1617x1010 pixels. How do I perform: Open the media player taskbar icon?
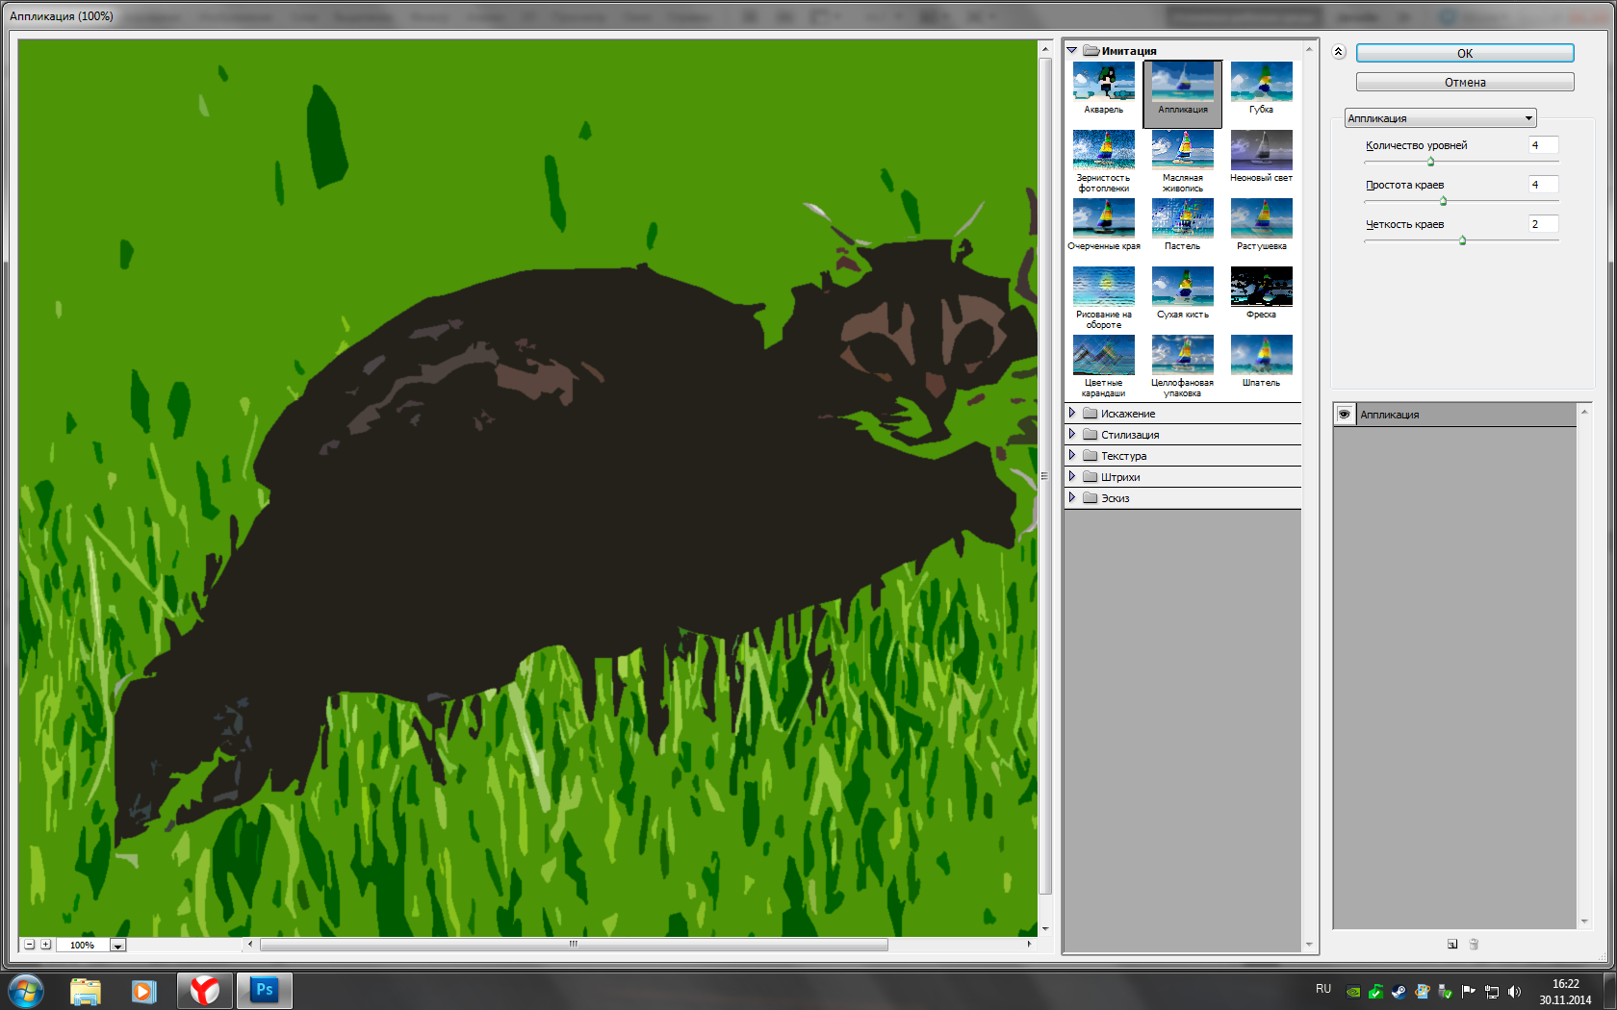click(x=144, y=991)
